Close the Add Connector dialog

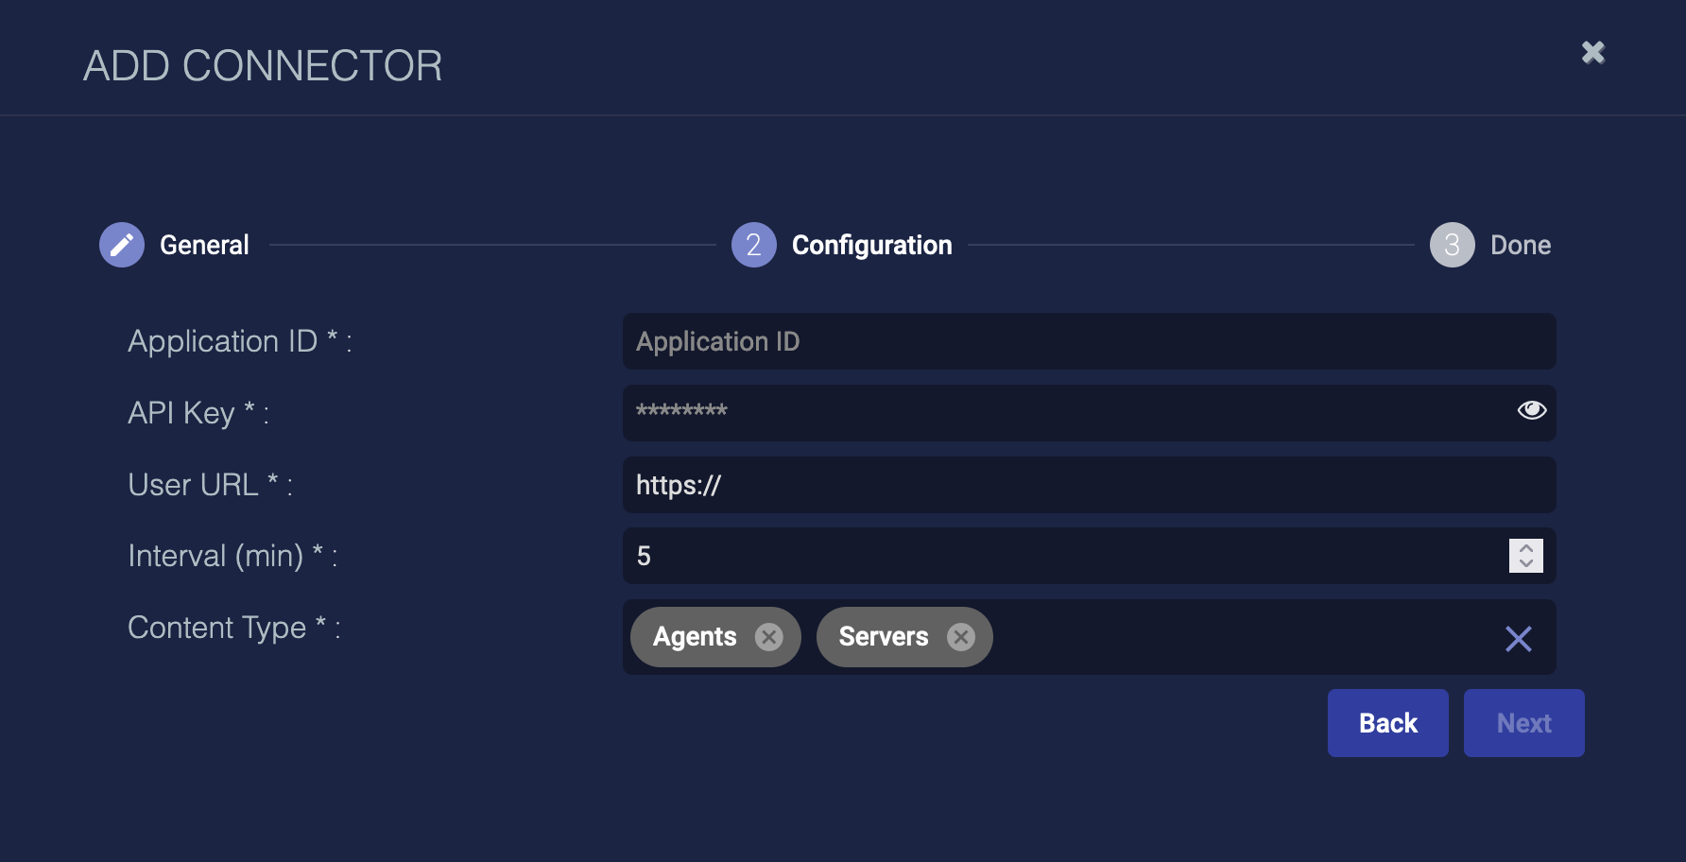pos(1593,53)
